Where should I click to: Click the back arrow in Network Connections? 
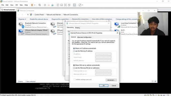point(19,15)
